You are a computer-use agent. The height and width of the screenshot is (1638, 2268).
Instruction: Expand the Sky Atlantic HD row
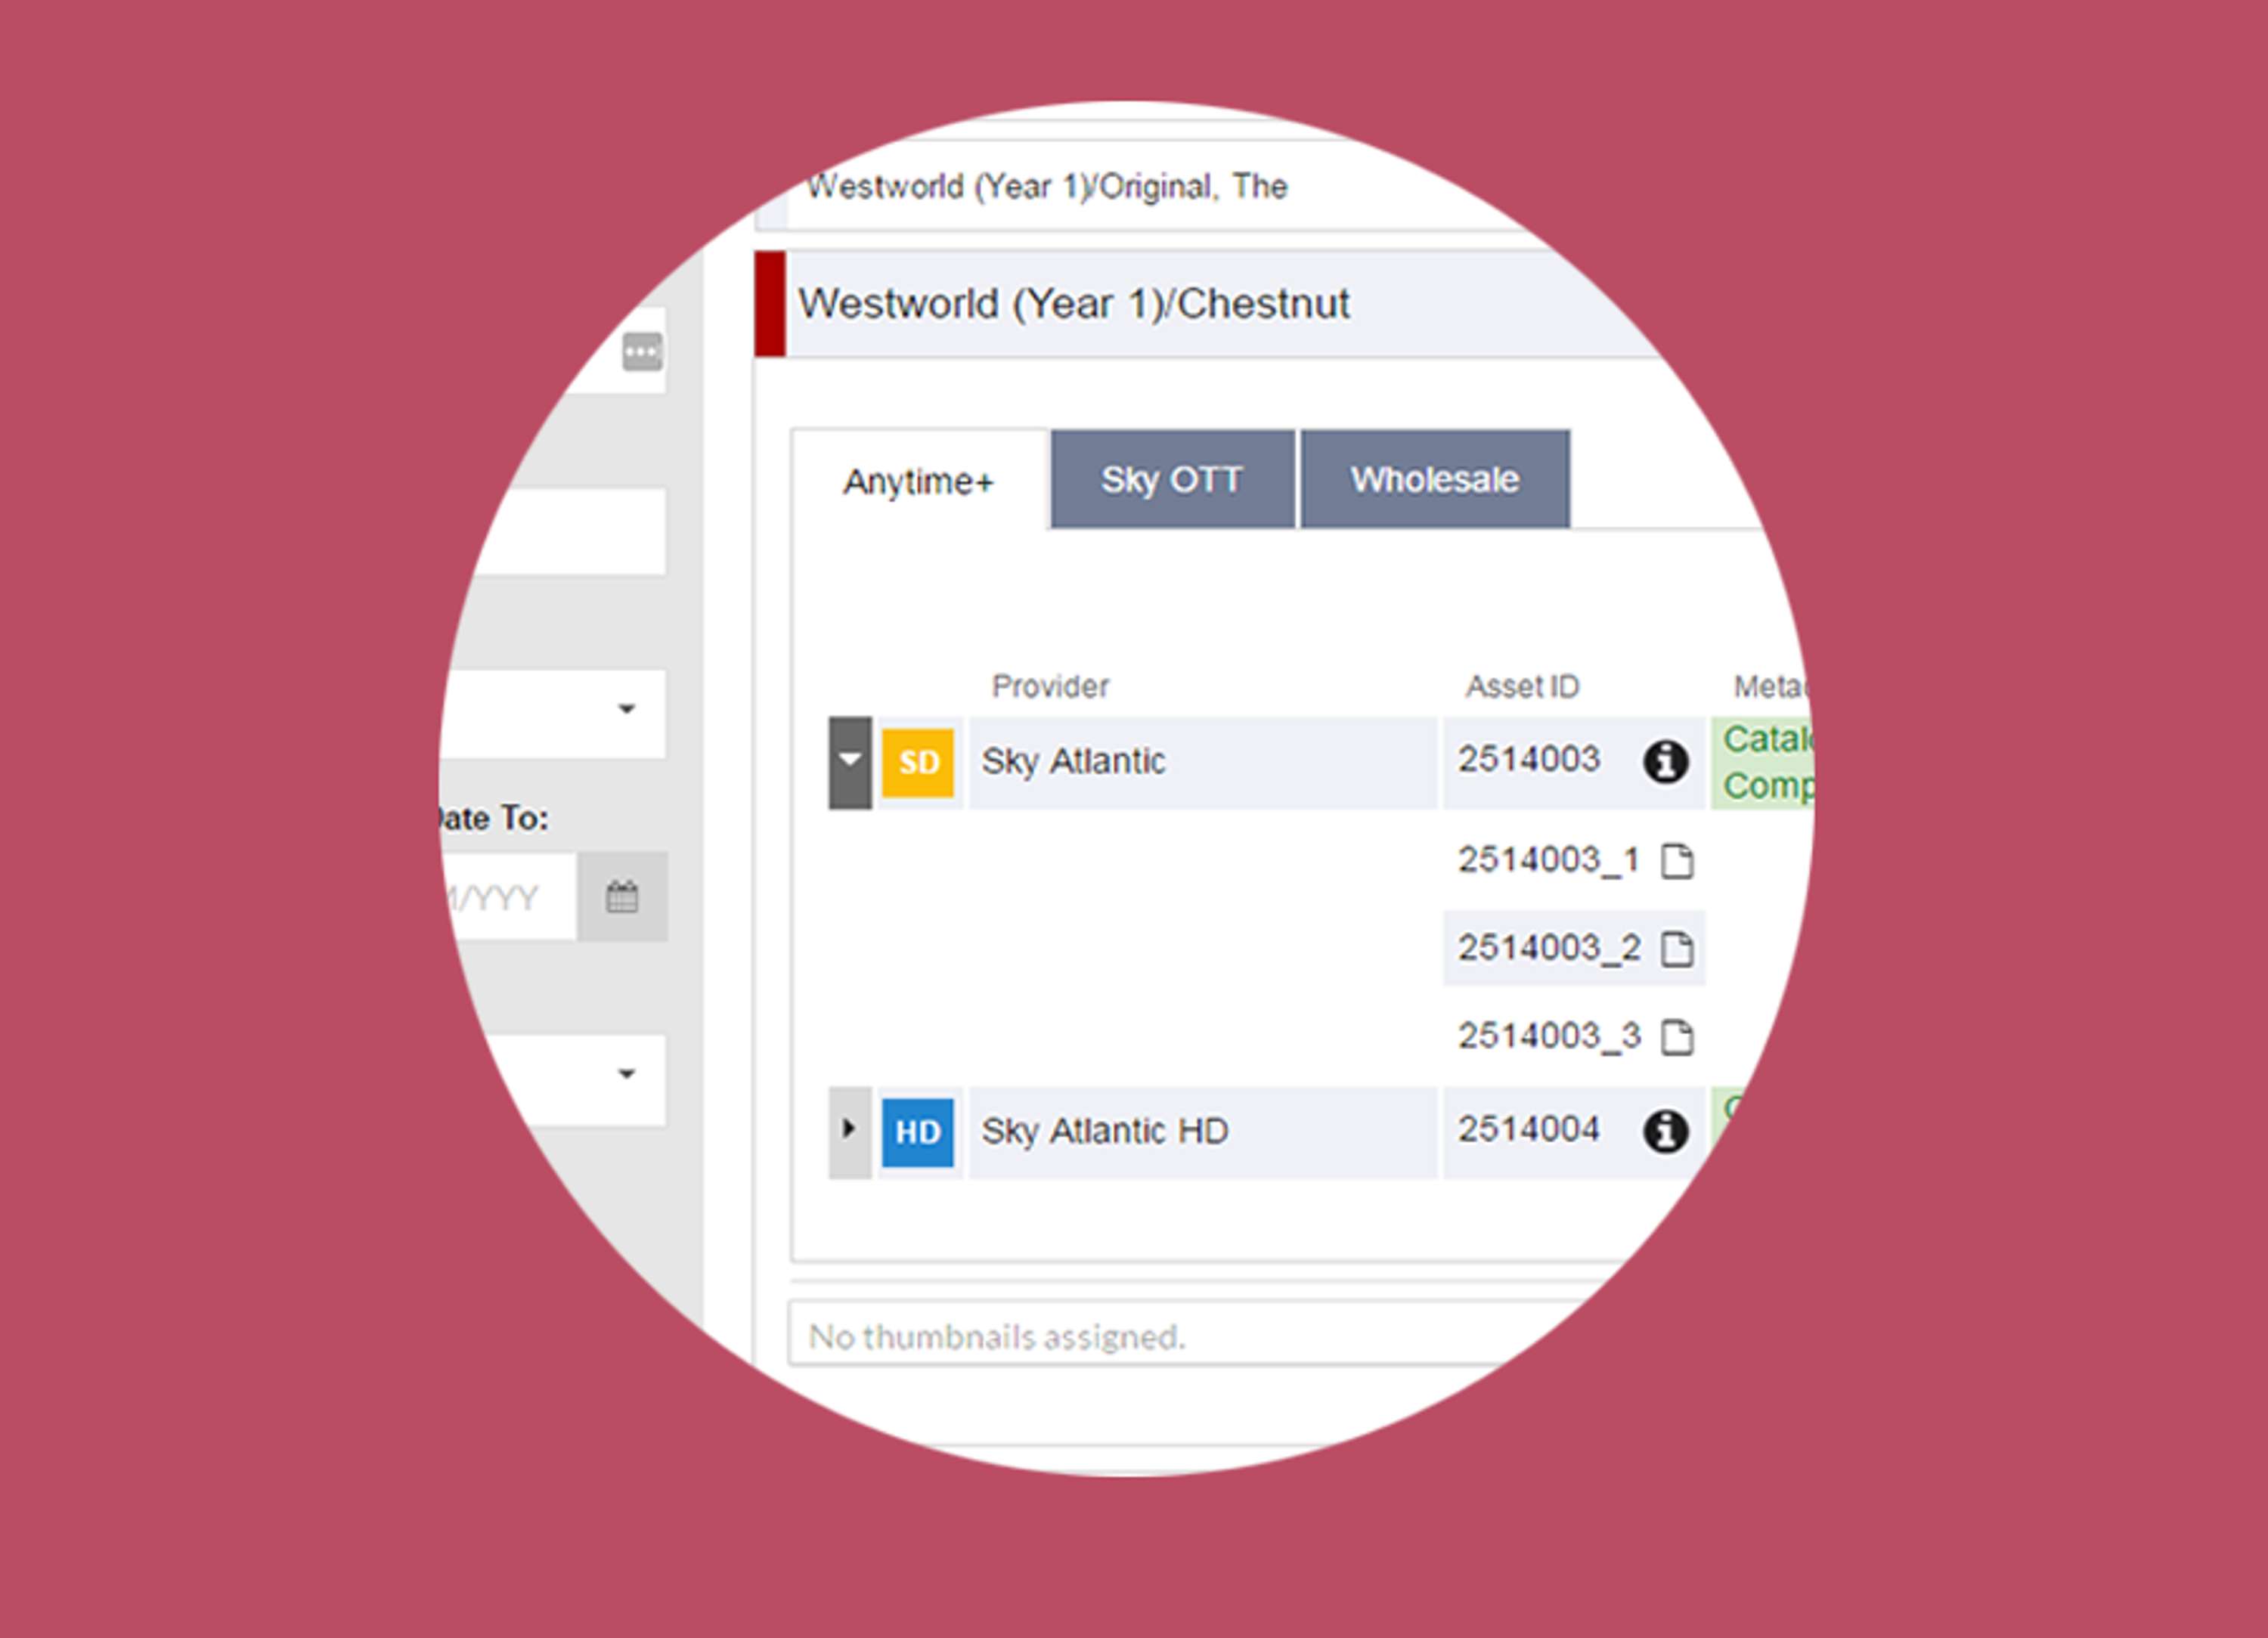(850, 1132)
